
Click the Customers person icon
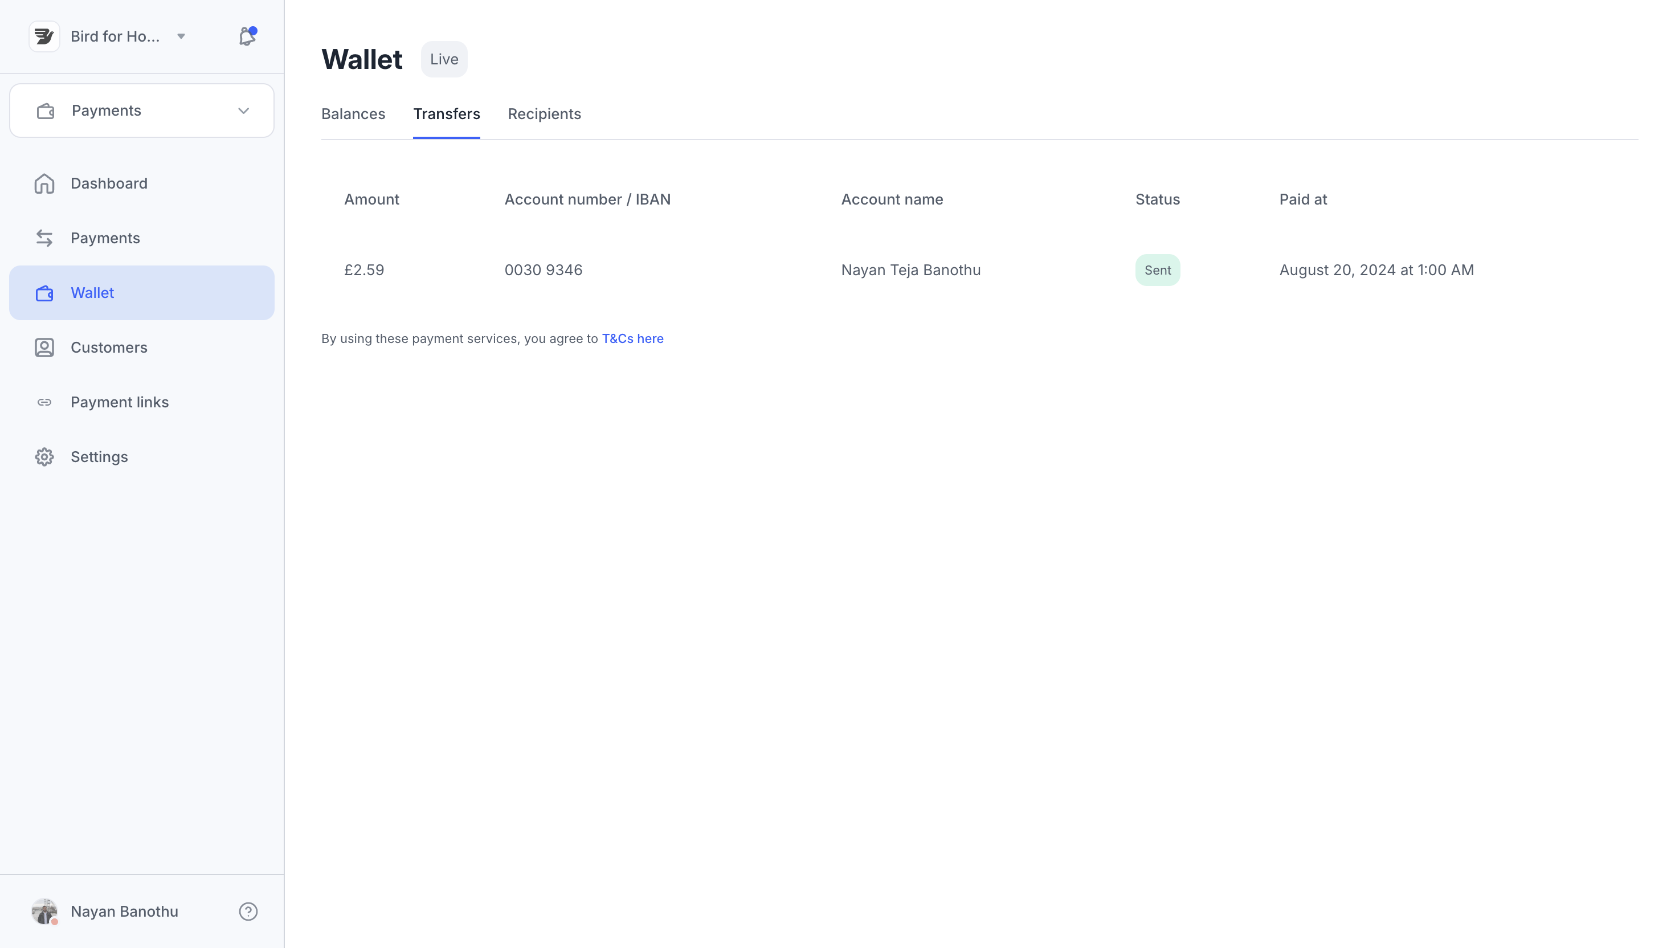click(44, 348)
